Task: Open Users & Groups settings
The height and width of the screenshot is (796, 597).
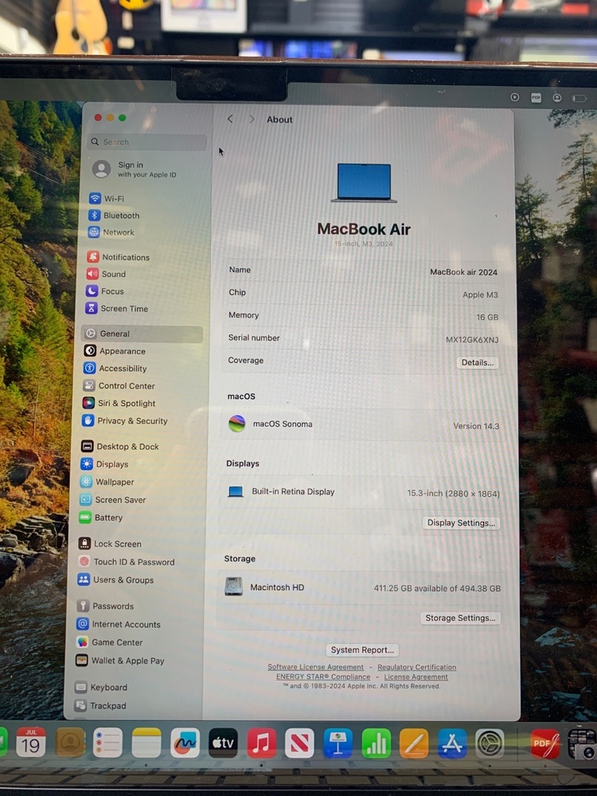Action: coord(115,579)
